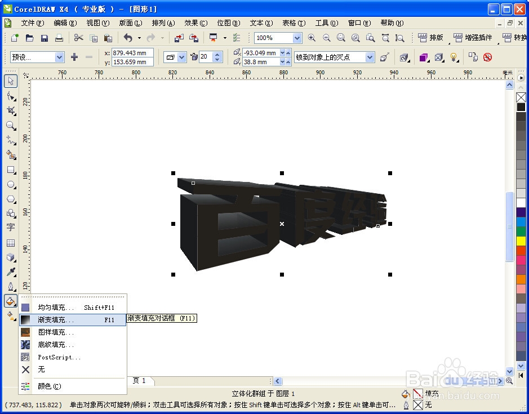This screenshot has height=414, width=529.
Task: Open the extrusion type dropdown
Action: point(181,57)
